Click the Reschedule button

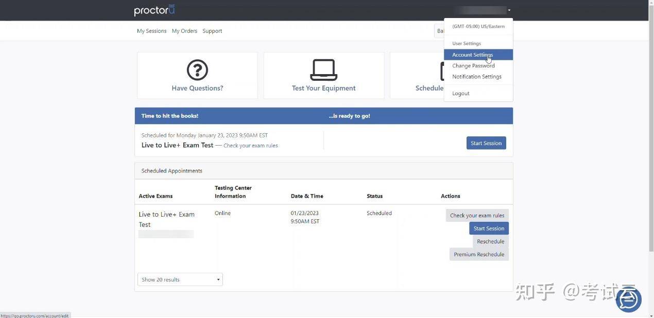click(491, 241)
